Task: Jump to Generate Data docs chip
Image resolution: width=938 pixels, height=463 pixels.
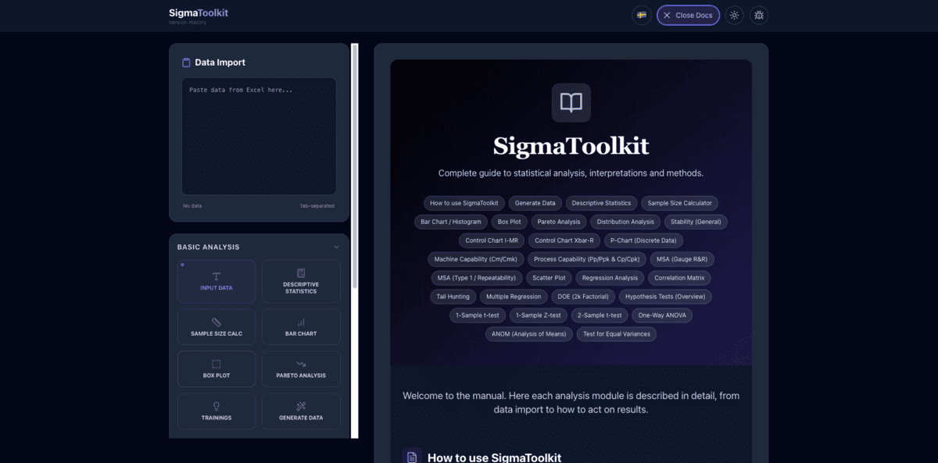Action: click(x=535, y=203)
